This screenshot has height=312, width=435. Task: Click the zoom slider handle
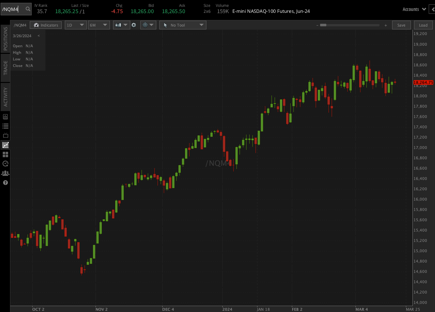[323, 25]
